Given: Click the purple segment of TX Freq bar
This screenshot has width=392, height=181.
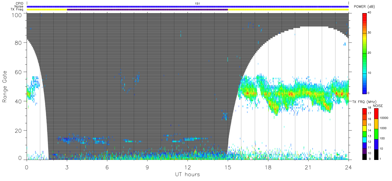Looking at the screenshot, I should (x=147, y=10).
